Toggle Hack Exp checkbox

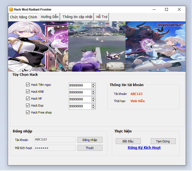pos(28,105)
